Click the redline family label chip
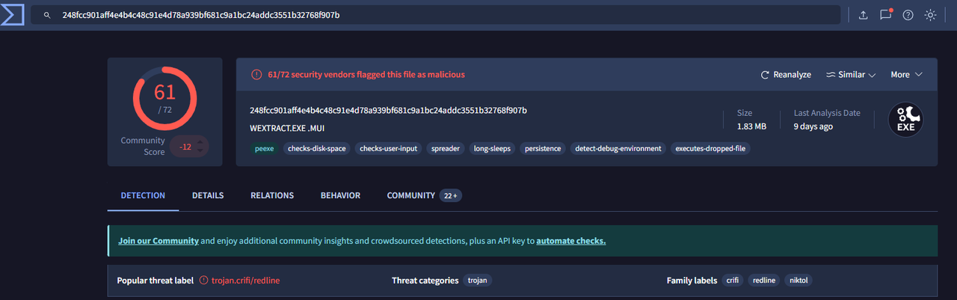The image size is (957, 300). pos(764,281)
